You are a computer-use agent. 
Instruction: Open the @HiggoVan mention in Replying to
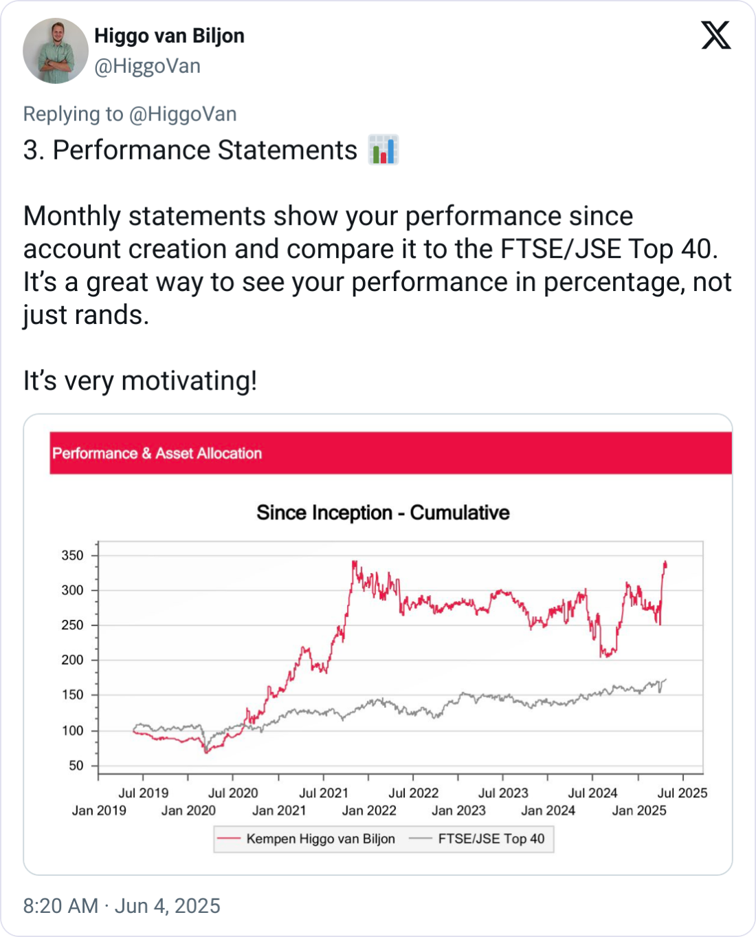(x=183, y=114)
